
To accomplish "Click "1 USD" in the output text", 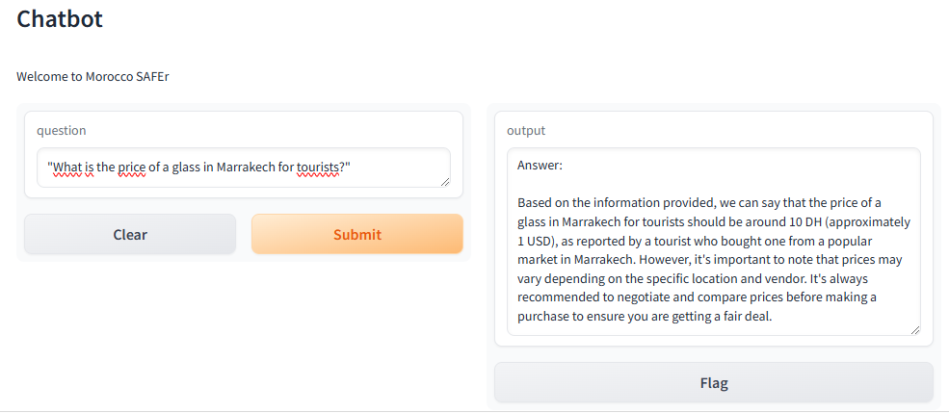I will pyautogui.click(x=535, y=241).
